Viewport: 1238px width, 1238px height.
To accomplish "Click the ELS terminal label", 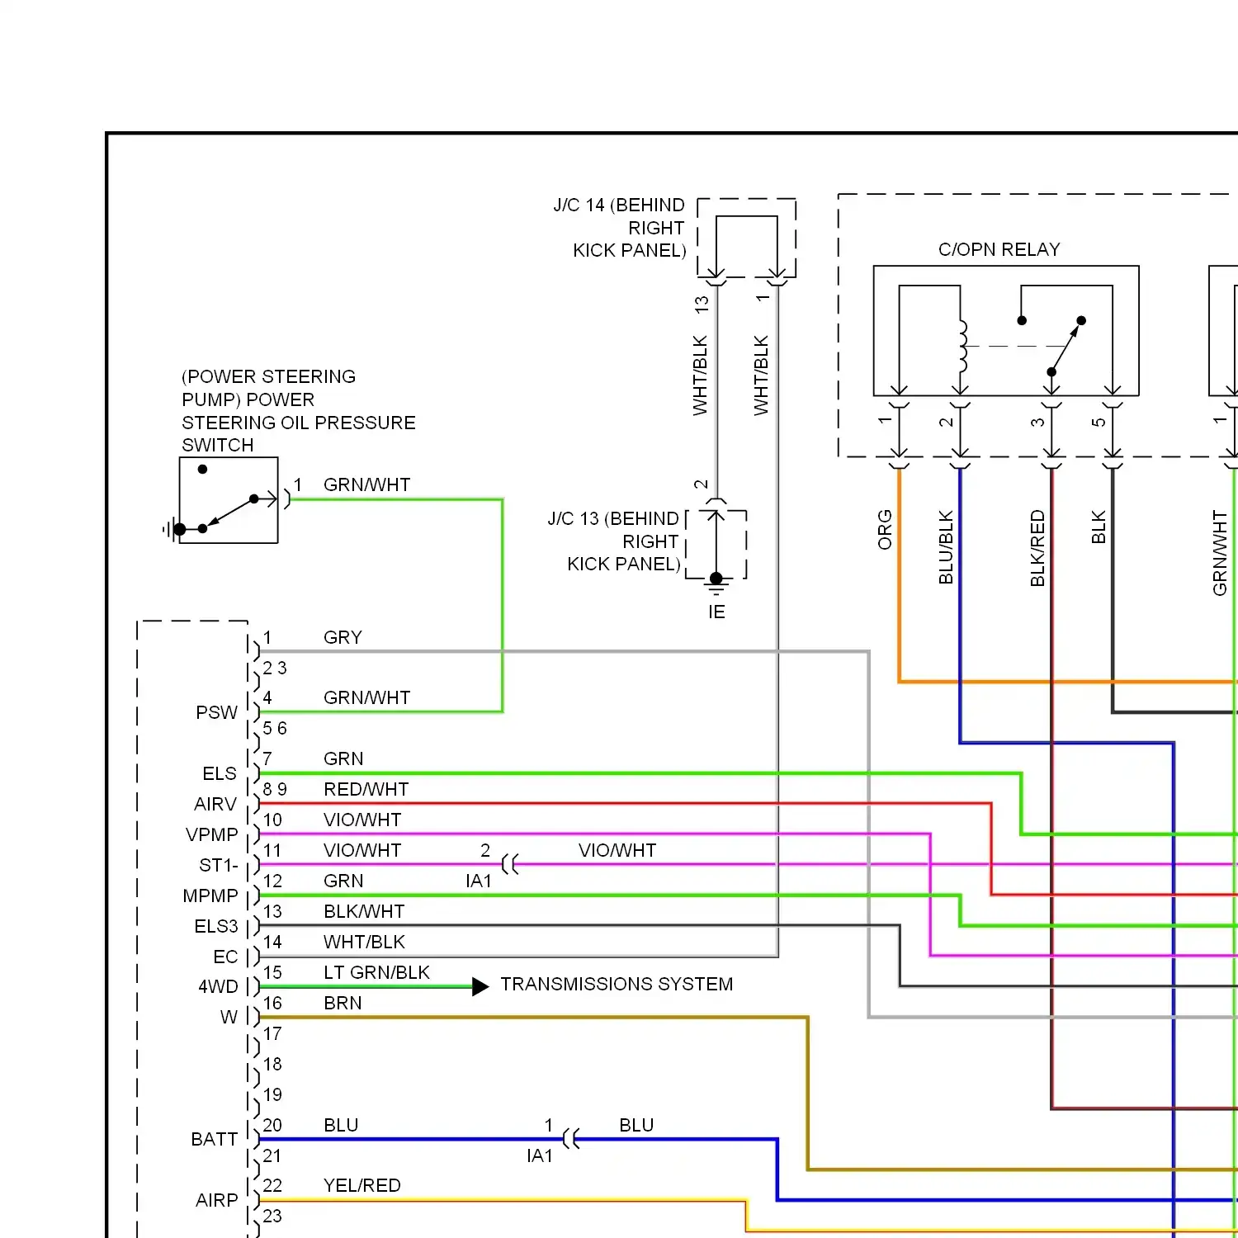I will [220, 773].
